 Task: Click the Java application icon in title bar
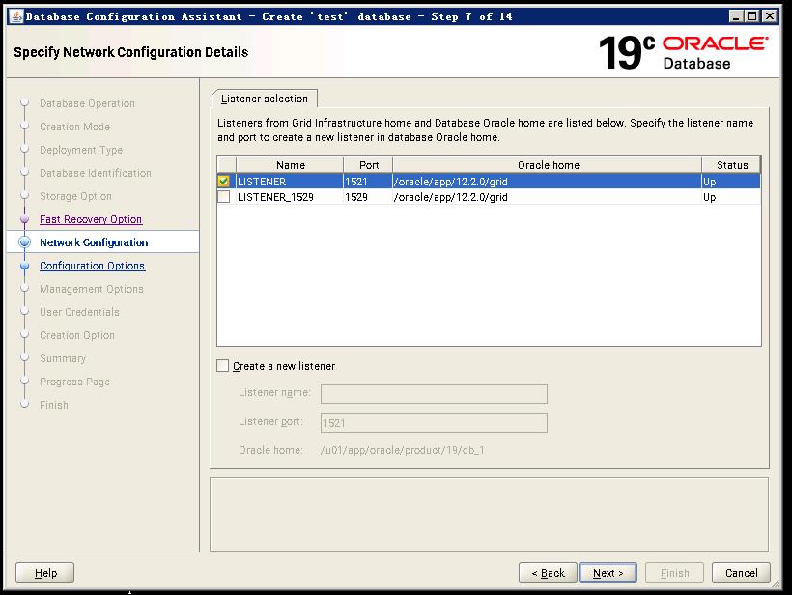16,16
